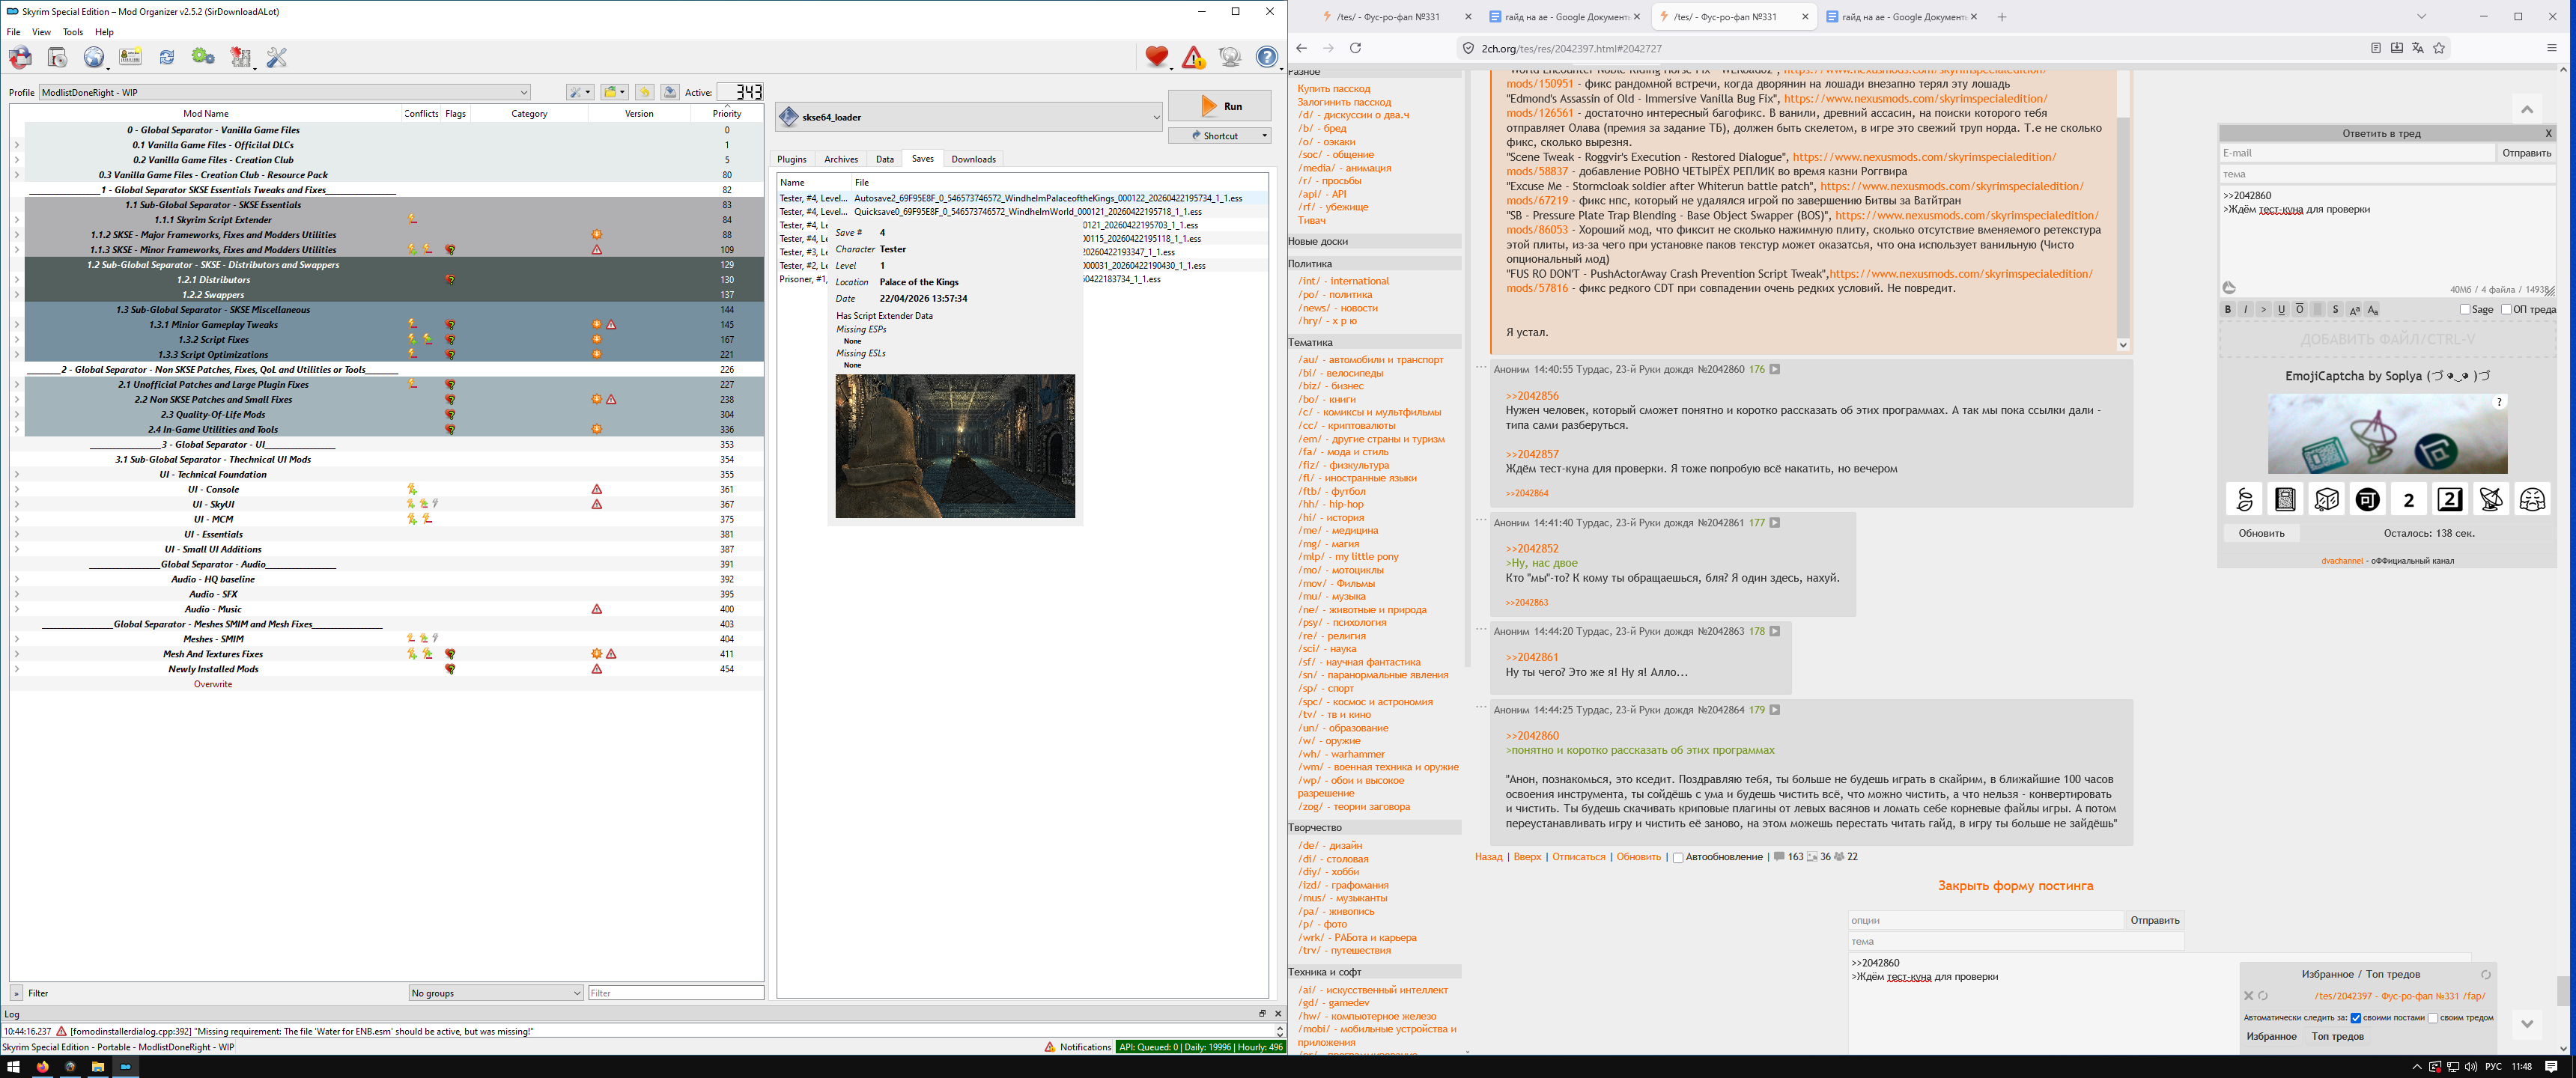This screenshot has width=2576, height=1078.
Task: Enable Автообновление checkbox below thread
Action: point(1678,857)
